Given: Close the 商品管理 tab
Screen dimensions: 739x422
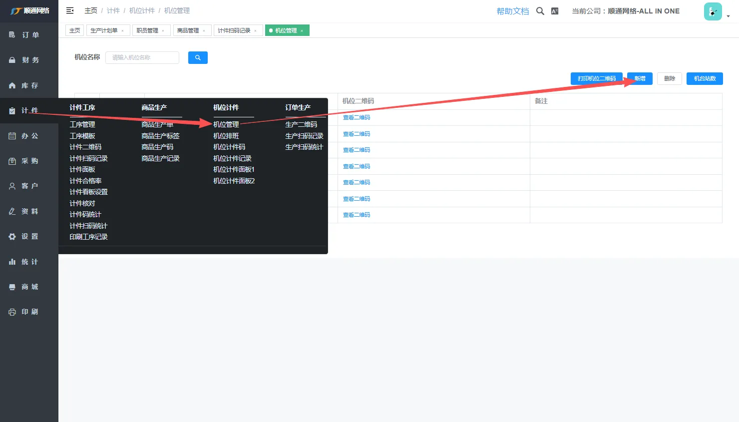Looking at the screenshot, I should pos(204,31).
